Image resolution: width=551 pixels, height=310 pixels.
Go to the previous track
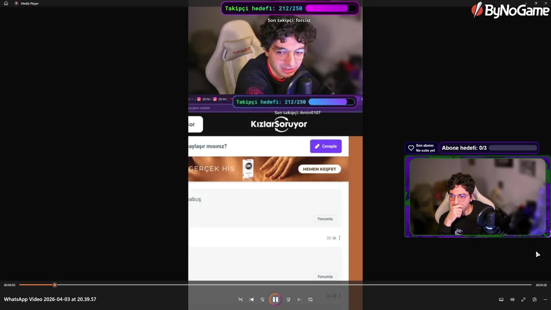[251, 299]
